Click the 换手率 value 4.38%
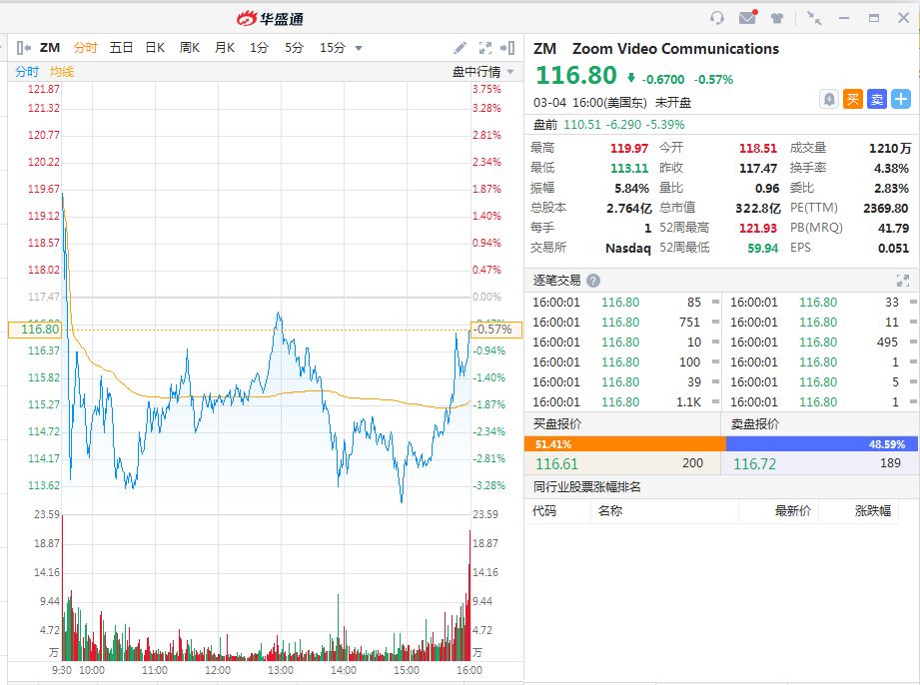This screenshot has height=685, width=920. pos(891,169)
